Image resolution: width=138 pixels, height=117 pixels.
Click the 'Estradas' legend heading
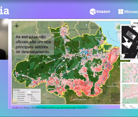[30, 95]
